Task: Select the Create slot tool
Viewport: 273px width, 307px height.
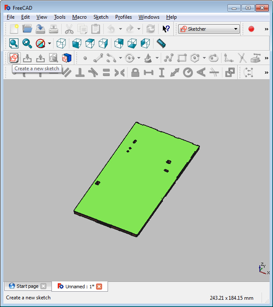Action: 213,58
